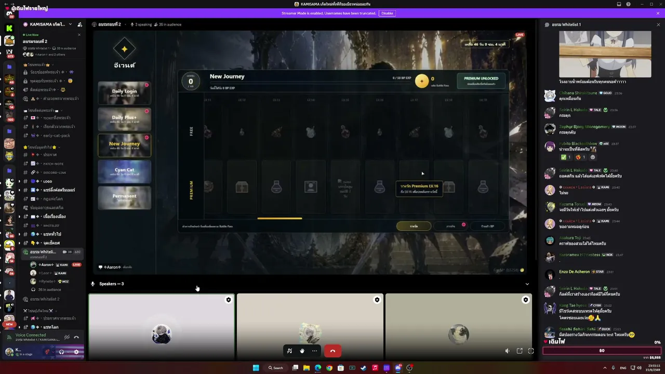The height and width of the screenshot is (374, 665).
Task: Select the Daily Plus+ event tab
Action: 125,118
